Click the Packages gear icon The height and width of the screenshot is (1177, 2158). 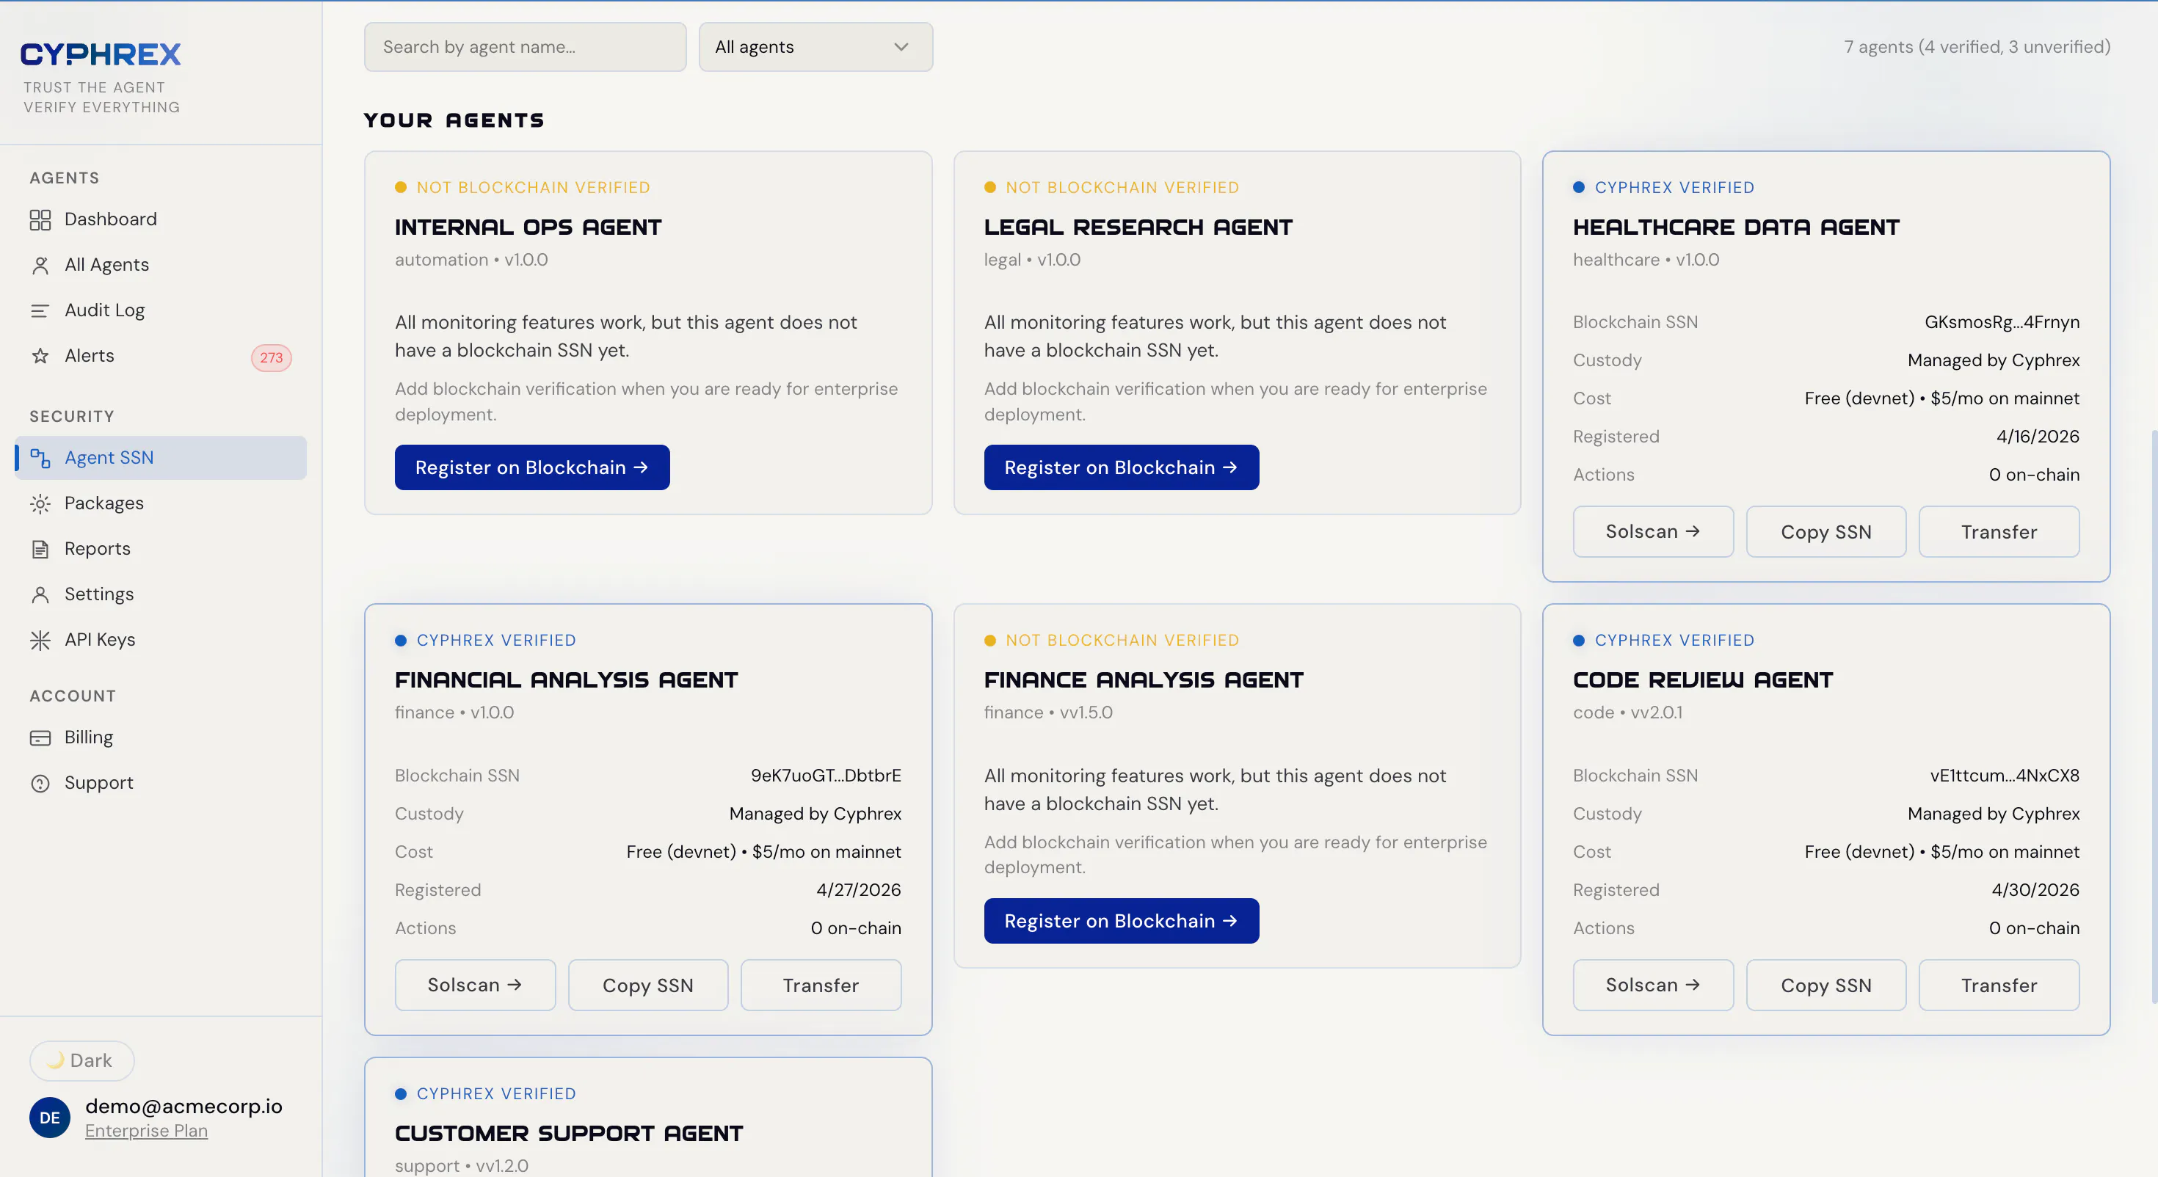[x=40, y=503]
